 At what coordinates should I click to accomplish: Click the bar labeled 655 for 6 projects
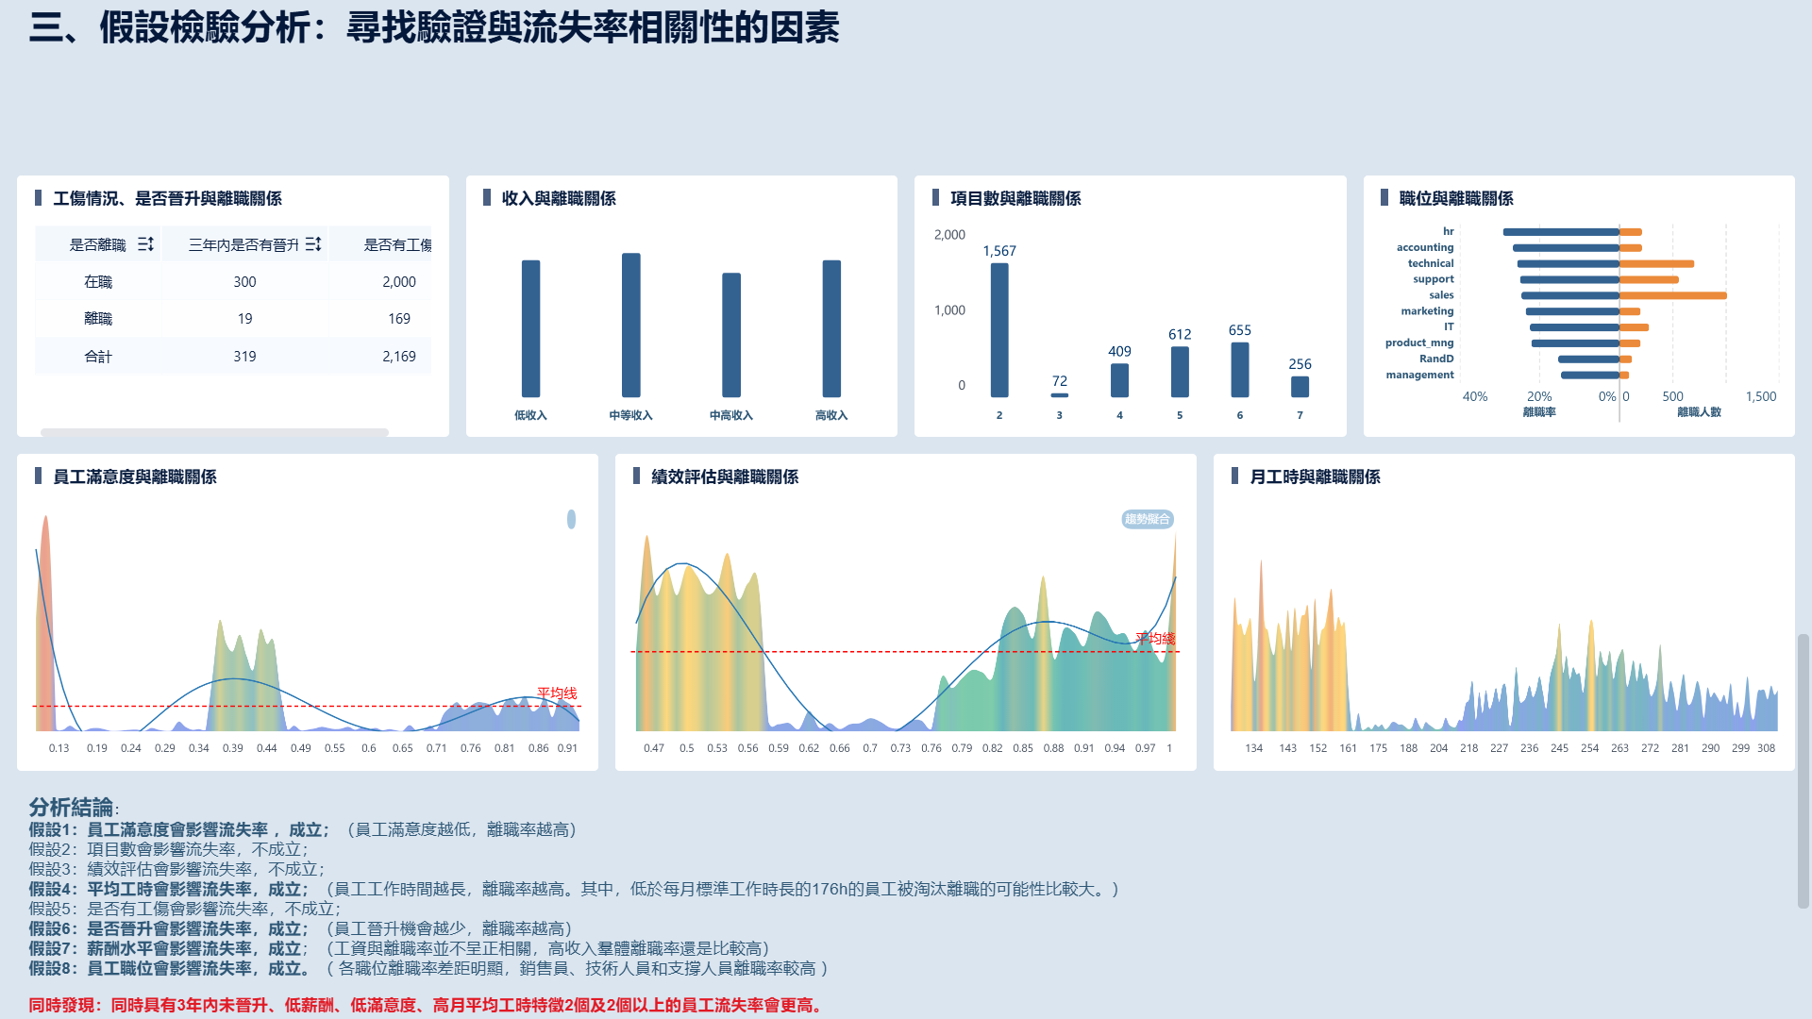tap(1240, 370)
